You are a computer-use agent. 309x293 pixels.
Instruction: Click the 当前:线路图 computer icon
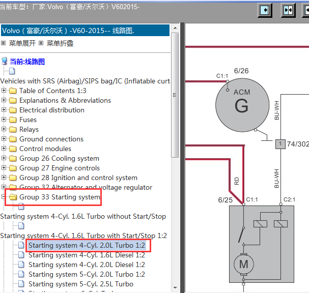(x=5, y=61)
